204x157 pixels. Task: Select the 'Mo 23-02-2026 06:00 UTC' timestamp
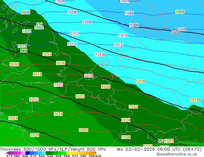coord(149,149)
